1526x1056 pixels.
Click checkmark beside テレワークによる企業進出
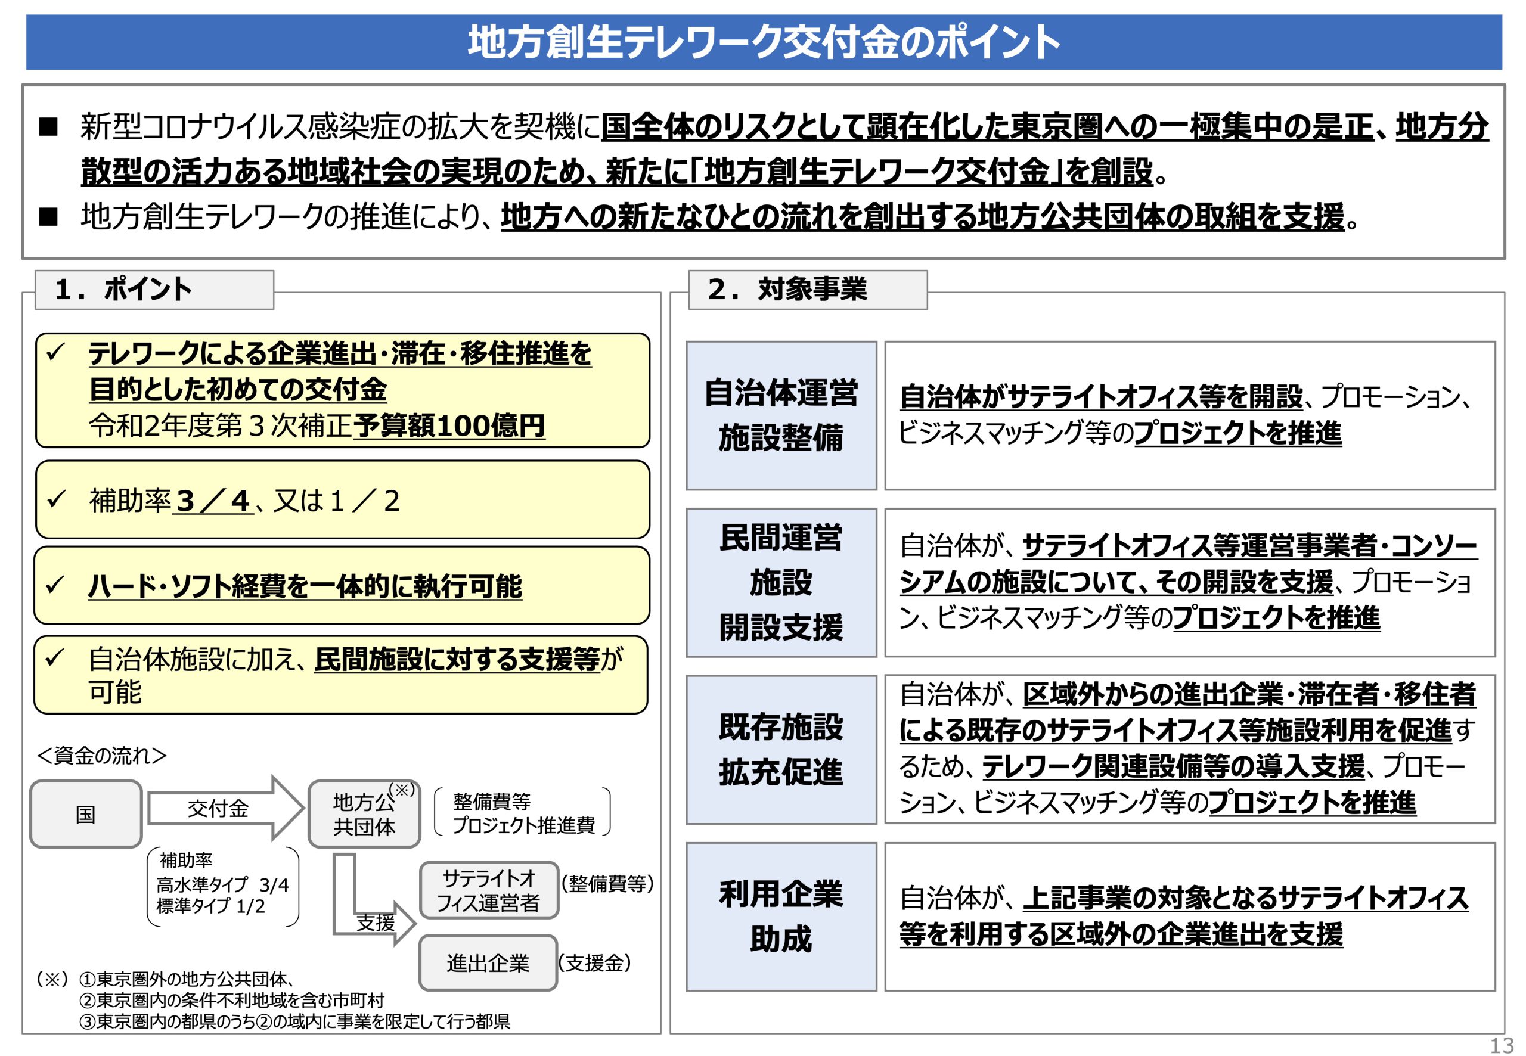click(55, 352)
